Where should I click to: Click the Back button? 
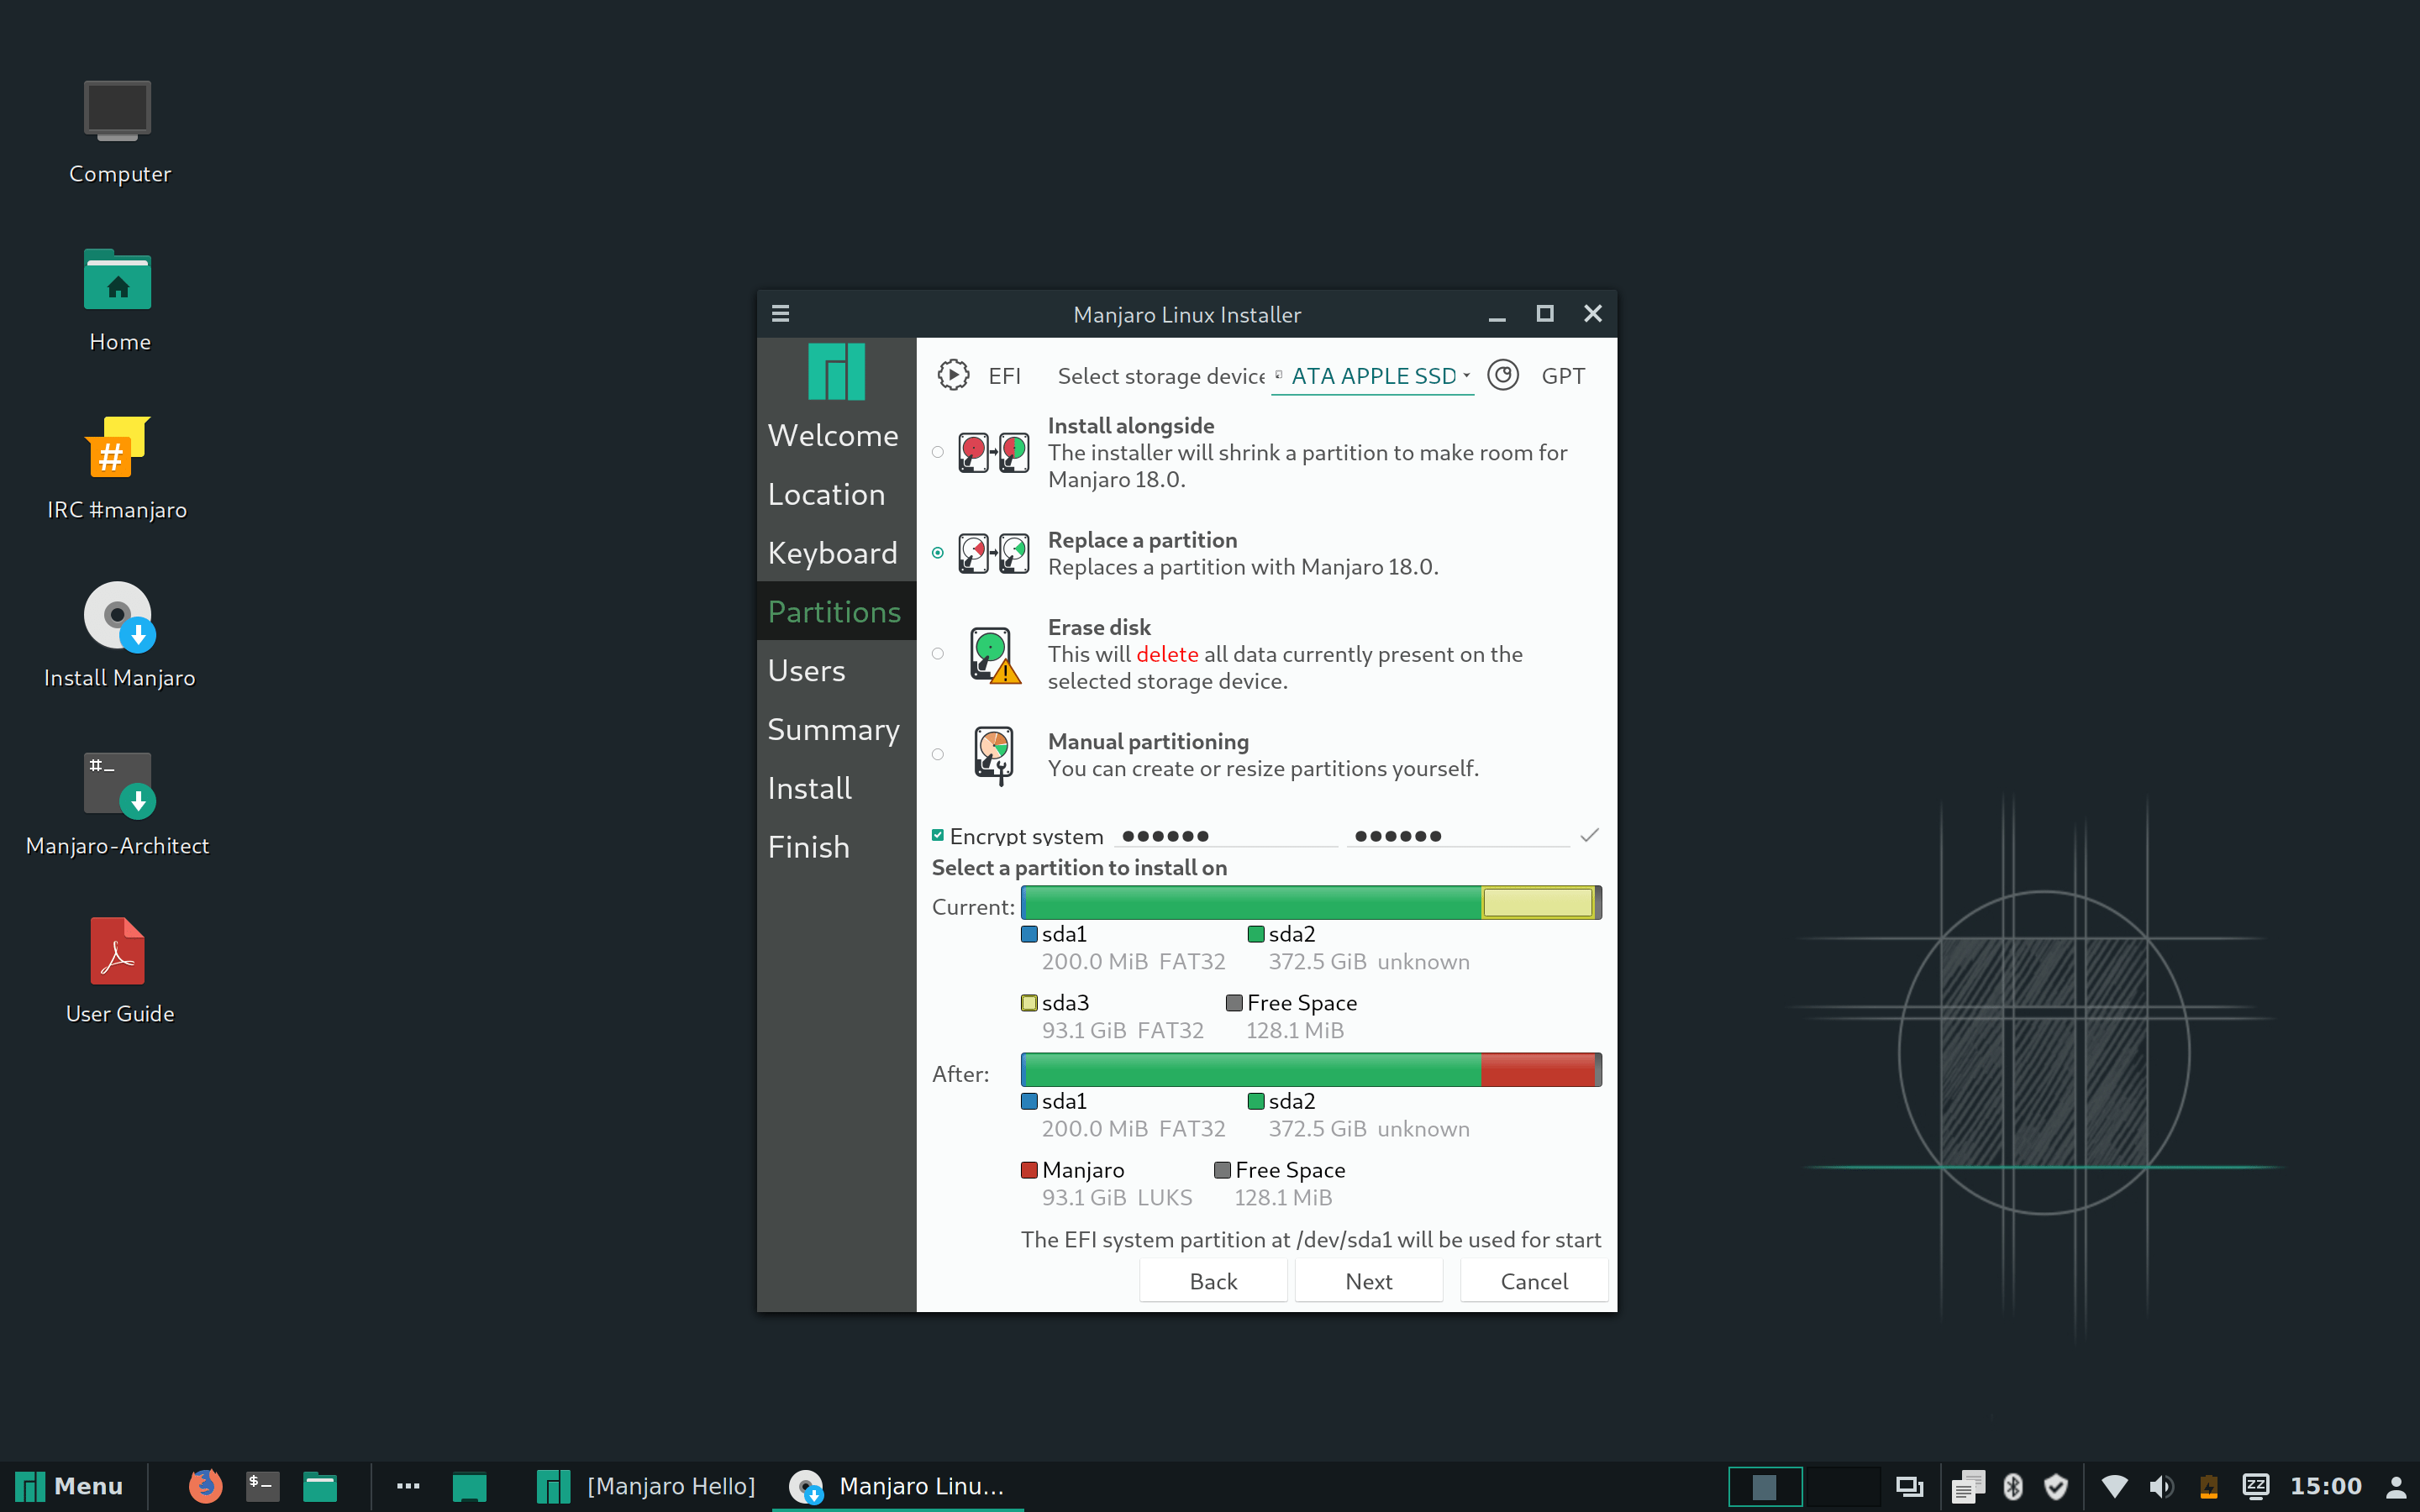coord(1213,1281)
